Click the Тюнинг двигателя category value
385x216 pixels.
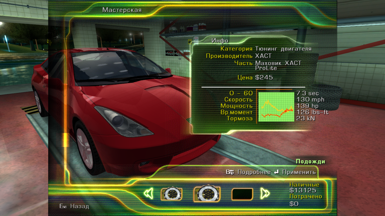tap(283, 49)
